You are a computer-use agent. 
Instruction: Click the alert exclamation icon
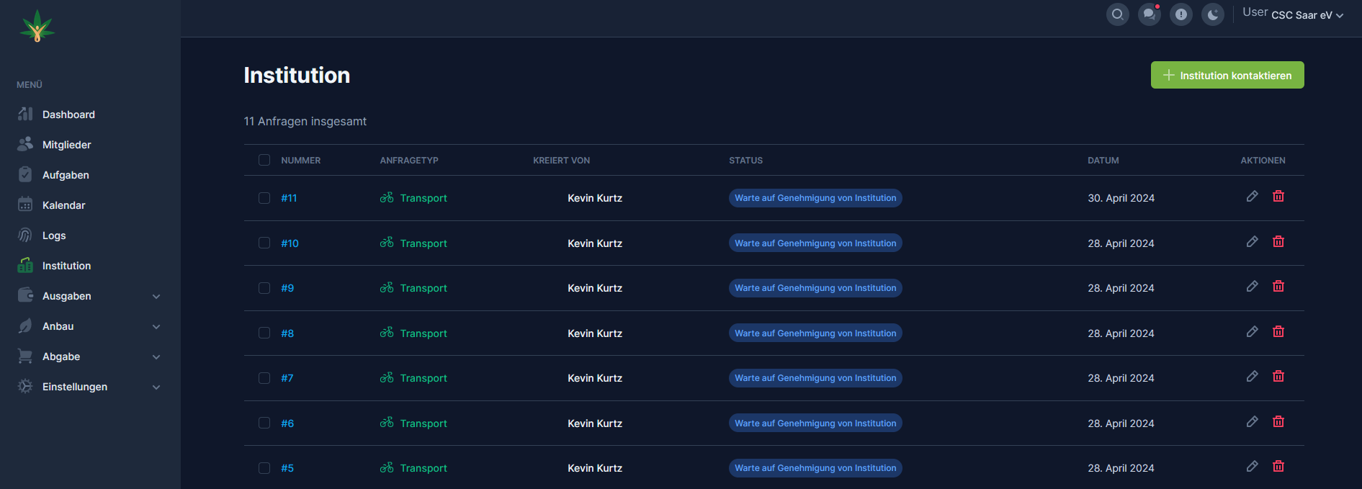(x=1180, y=14)
